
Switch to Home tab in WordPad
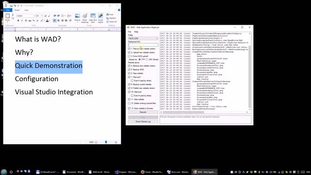coord(17,10)
